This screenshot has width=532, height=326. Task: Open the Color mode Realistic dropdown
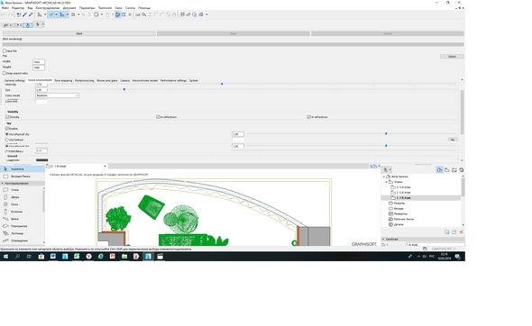[x=57, y=95]
